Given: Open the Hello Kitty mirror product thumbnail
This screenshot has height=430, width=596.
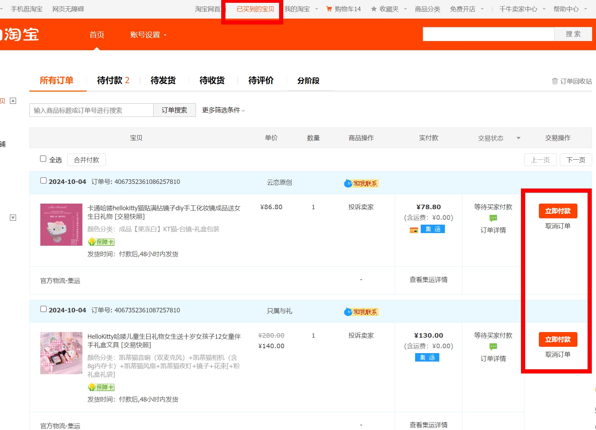Looking at the screenshot, I should tap(61, 225).
